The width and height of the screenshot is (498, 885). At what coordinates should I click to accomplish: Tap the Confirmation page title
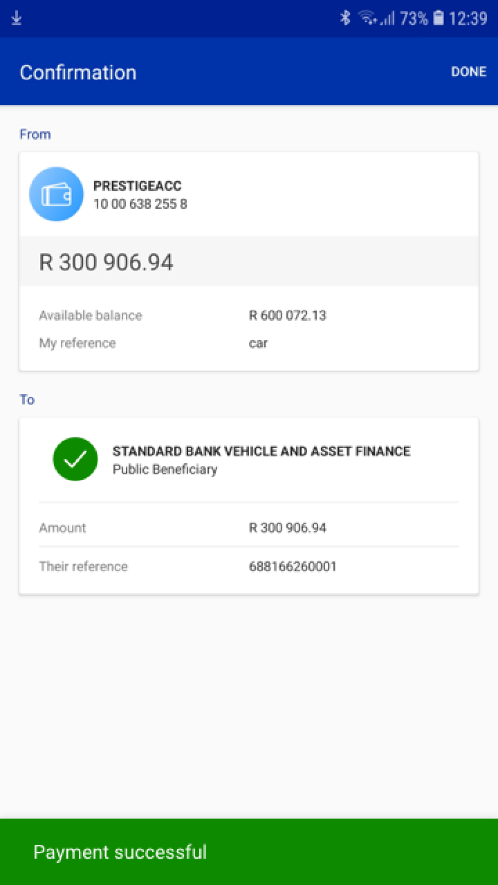pos(78,73)
